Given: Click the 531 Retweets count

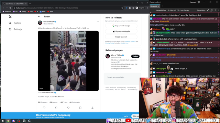Looking at the screenshot, I should [x=43, y=102].
